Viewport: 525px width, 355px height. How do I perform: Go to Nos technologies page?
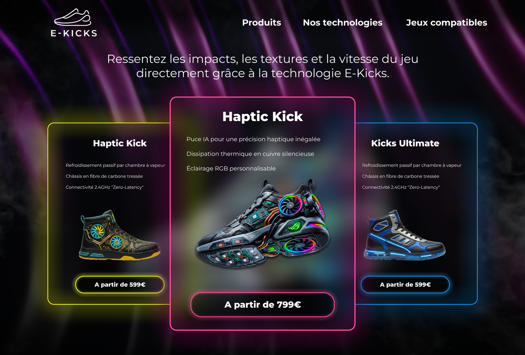(343, 23)
